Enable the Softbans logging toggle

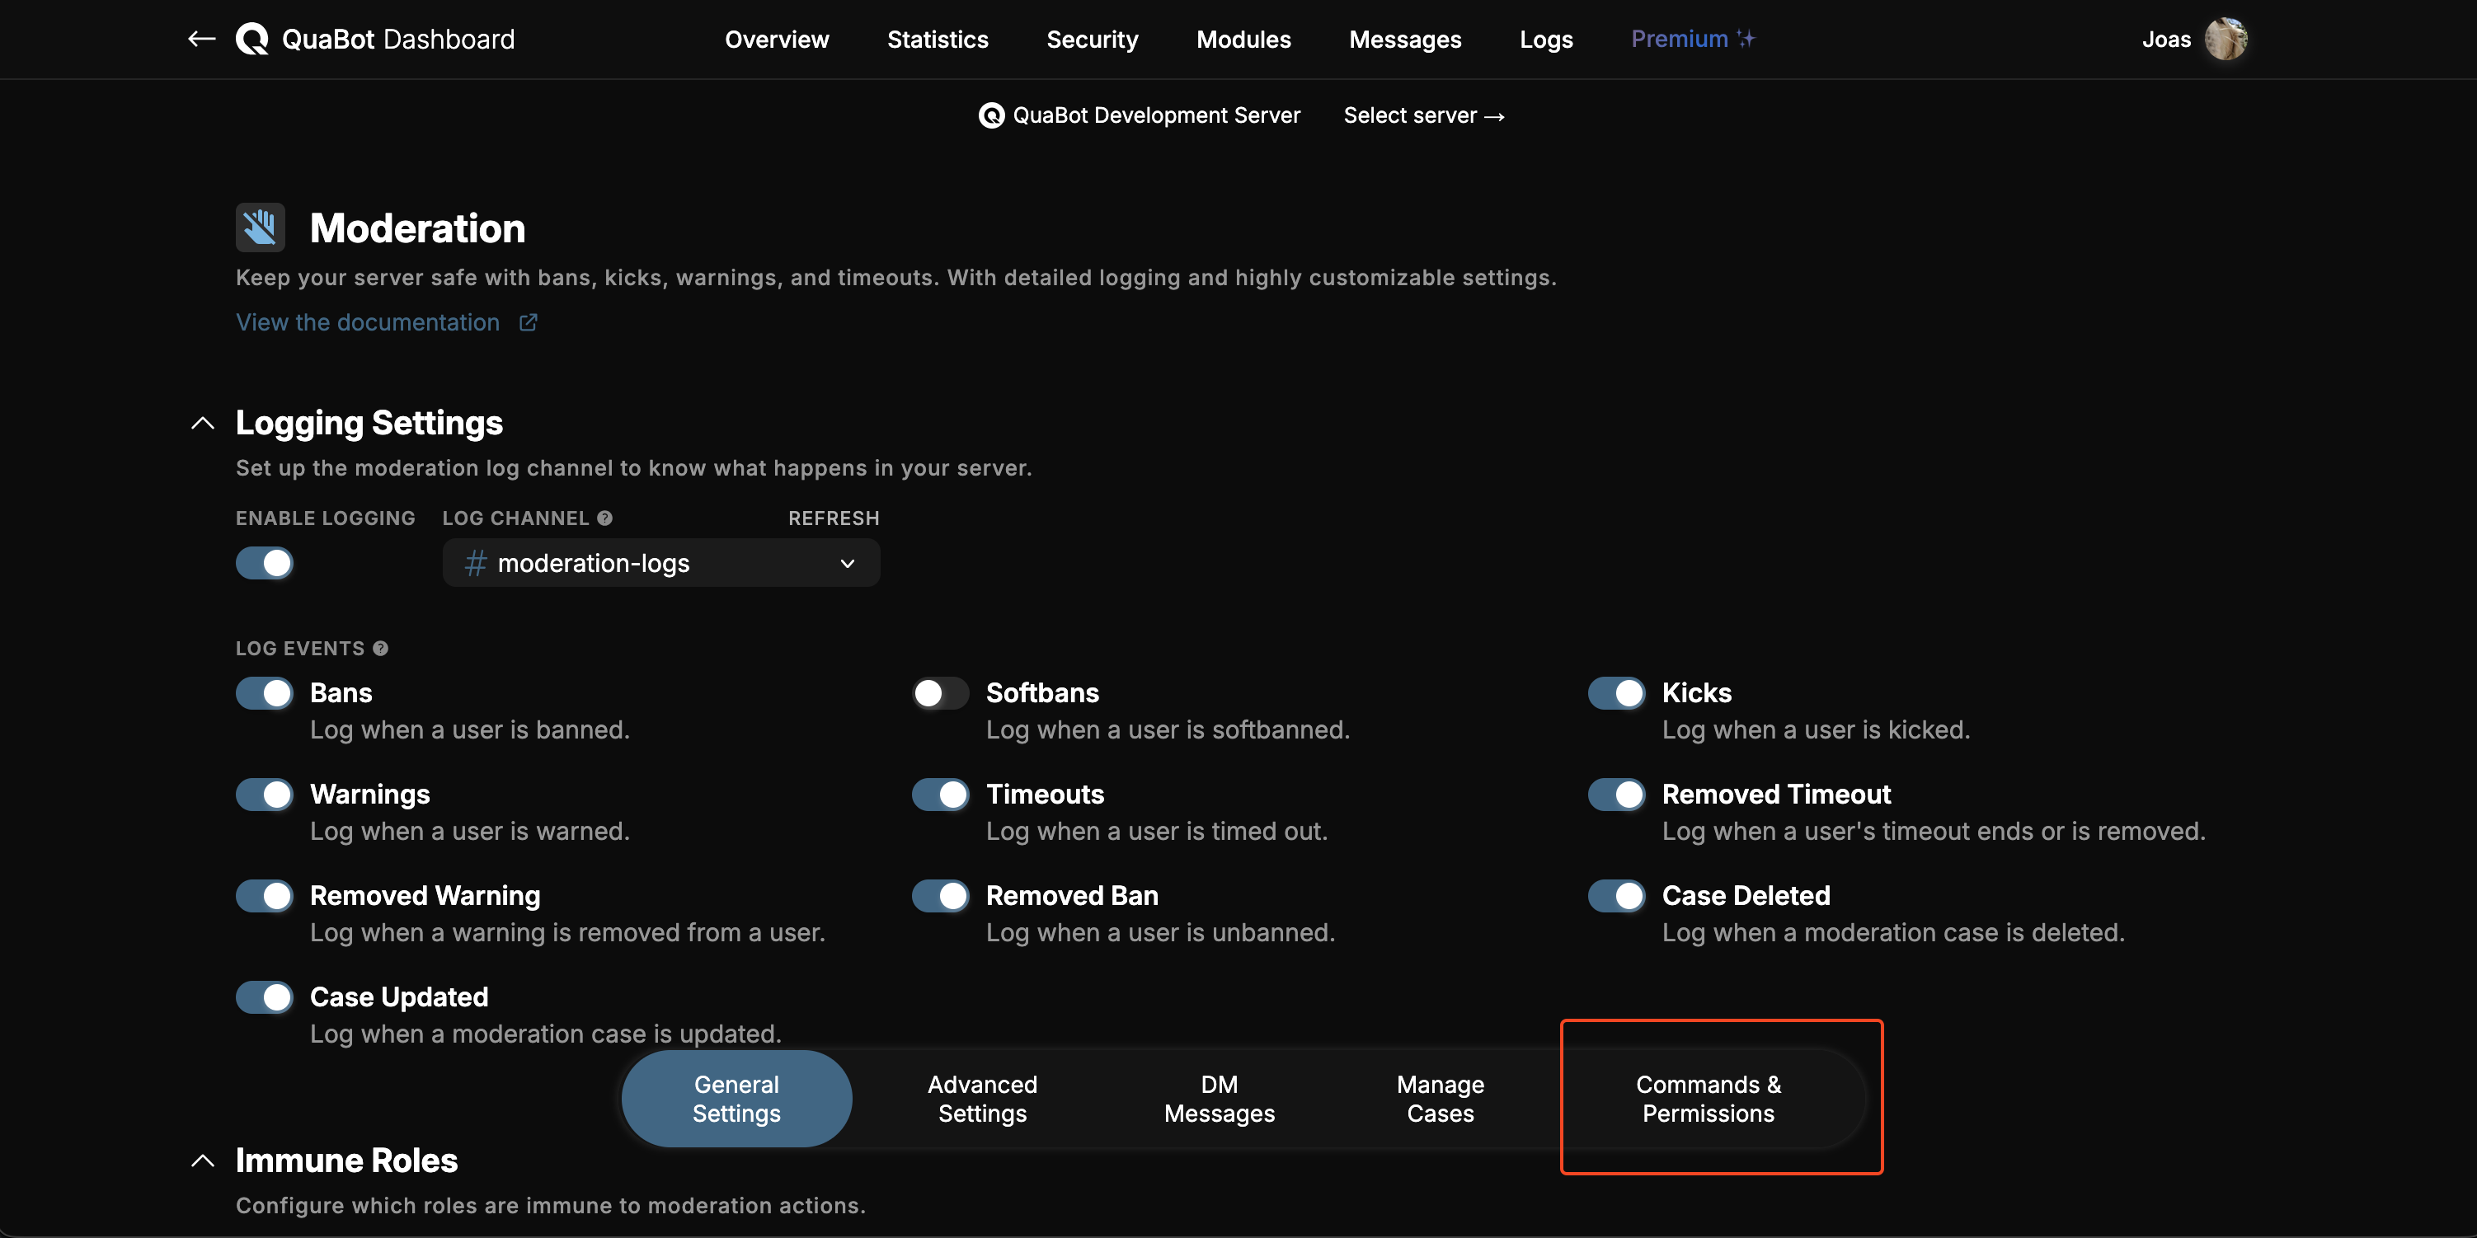click(940, 693)
